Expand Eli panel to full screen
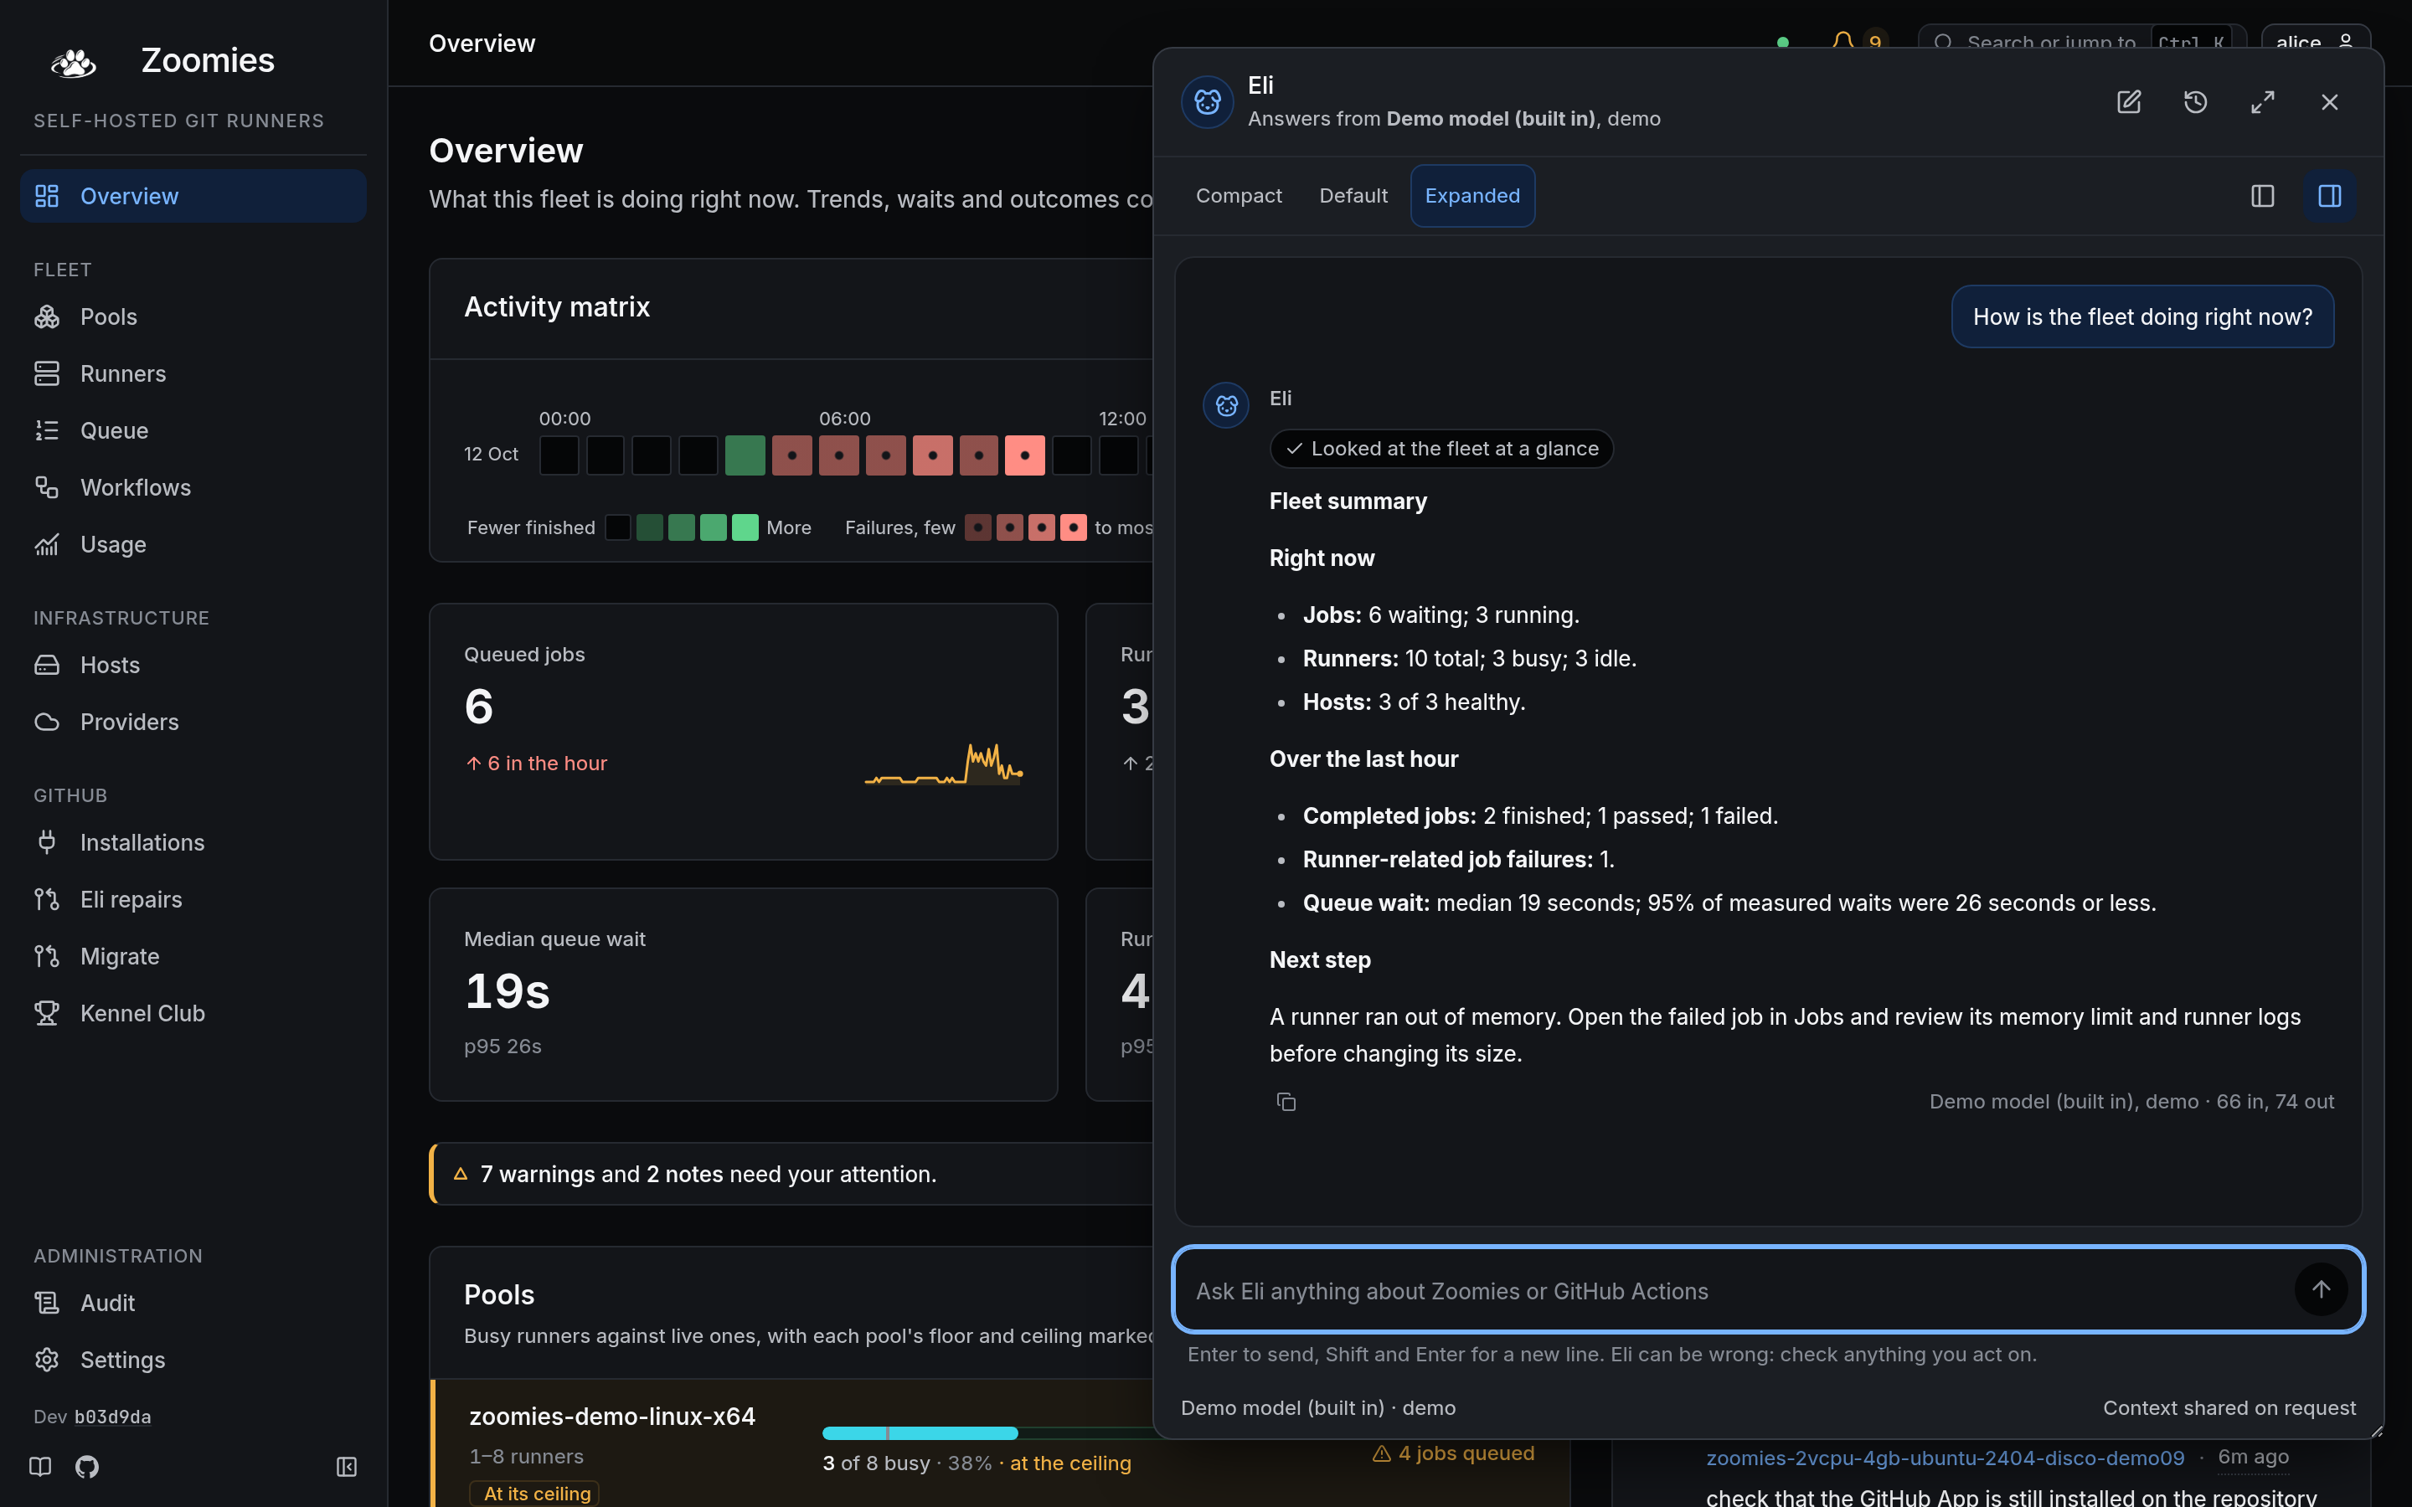The image size is (2412, 1507). pyautogui.click(x=2262, y=101)
